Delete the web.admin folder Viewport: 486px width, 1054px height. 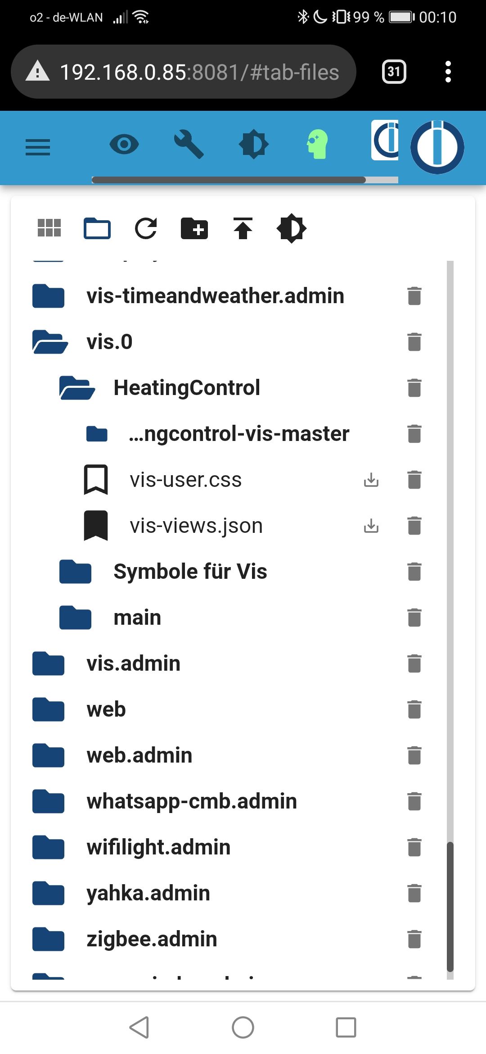click(x=414, y=755)
